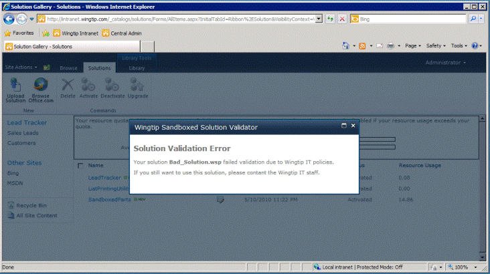Screen dimensions: 490x274
Task: Open Wingtip Intranet favorite link
Action: (x=76, y=33)
